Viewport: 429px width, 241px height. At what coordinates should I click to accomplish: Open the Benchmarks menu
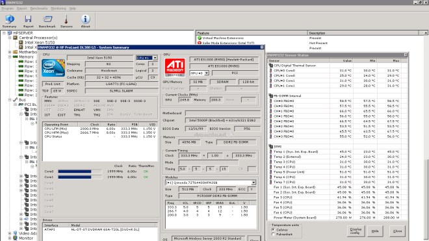tap(38, 8)
